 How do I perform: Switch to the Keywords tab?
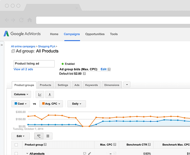point(91,85)
